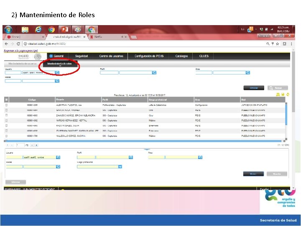Click the refresh icon above results table

coord(288,94)
